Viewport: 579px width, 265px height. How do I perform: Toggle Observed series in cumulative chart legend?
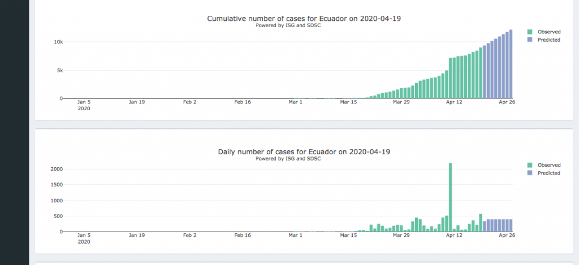(548, 32)
